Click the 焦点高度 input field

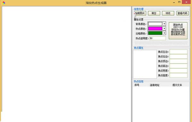coord(179,75)
